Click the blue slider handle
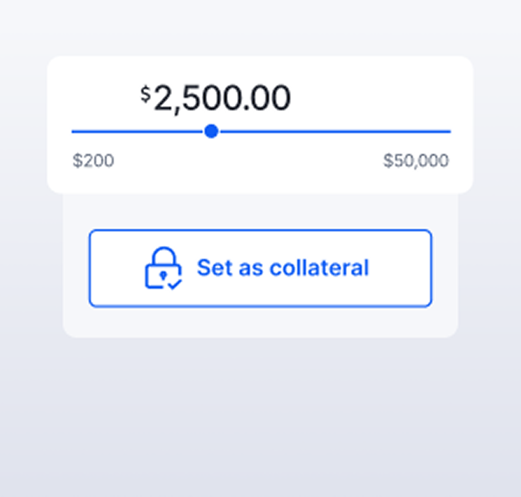 coord(211,131)
